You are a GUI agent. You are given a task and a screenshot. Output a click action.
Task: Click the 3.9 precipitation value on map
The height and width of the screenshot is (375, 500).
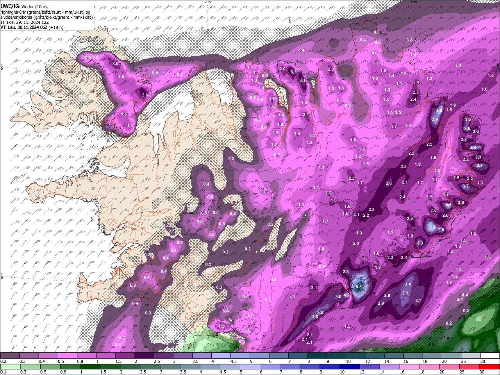[x=435, y=119]
